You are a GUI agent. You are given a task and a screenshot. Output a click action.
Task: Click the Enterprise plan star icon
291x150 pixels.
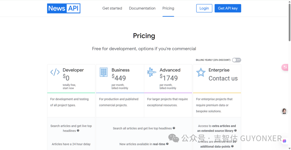(201, 72)
